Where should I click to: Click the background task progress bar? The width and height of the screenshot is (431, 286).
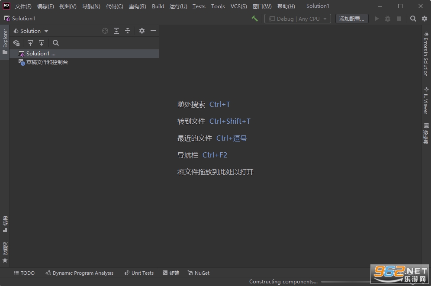pyautogui.click(x=346, y=282)
